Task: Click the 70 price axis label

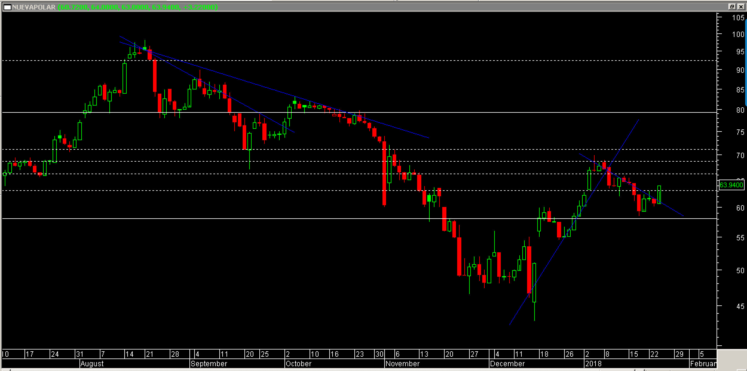Action: pos(740,155)
